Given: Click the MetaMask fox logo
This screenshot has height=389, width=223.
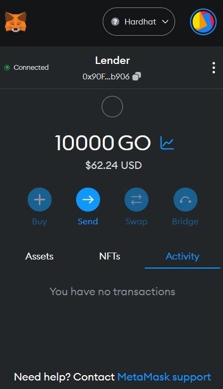Looking at the screenshot, I should [15, 22].
